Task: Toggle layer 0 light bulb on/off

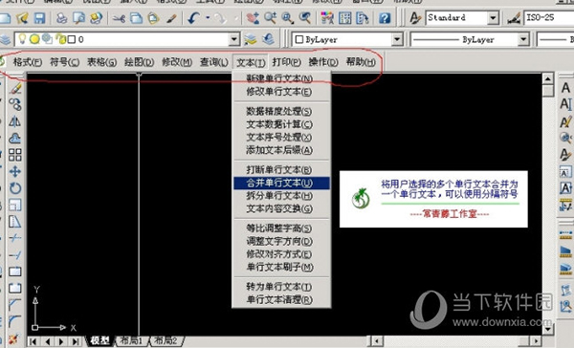Action: pos(22,38)
